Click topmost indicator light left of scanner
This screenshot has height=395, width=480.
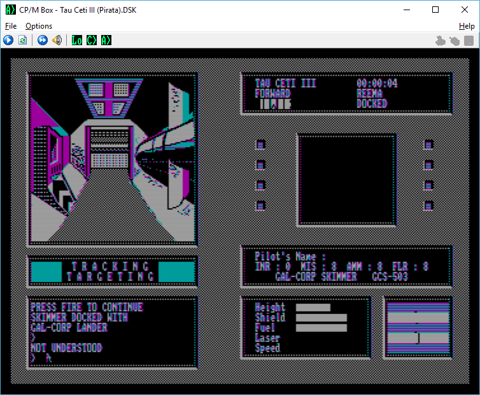coord(260,144)
